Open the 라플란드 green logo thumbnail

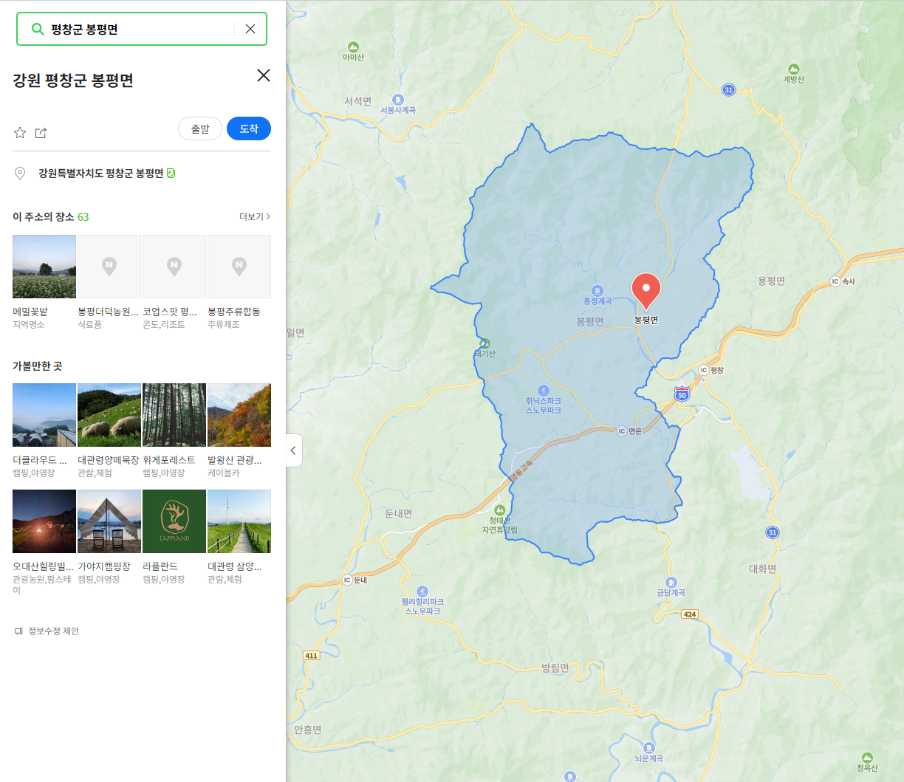[x=174, y=521]
